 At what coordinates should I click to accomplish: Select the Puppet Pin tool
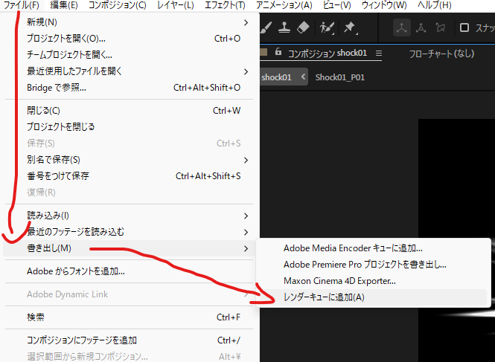pyautogui.click(x=350, y=28)
